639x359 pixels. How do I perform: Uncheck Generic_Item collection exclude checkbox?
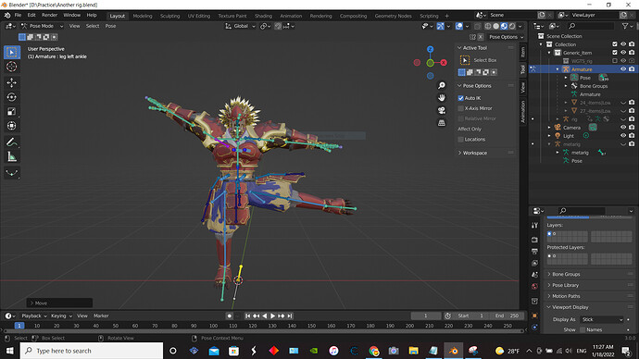615,53
